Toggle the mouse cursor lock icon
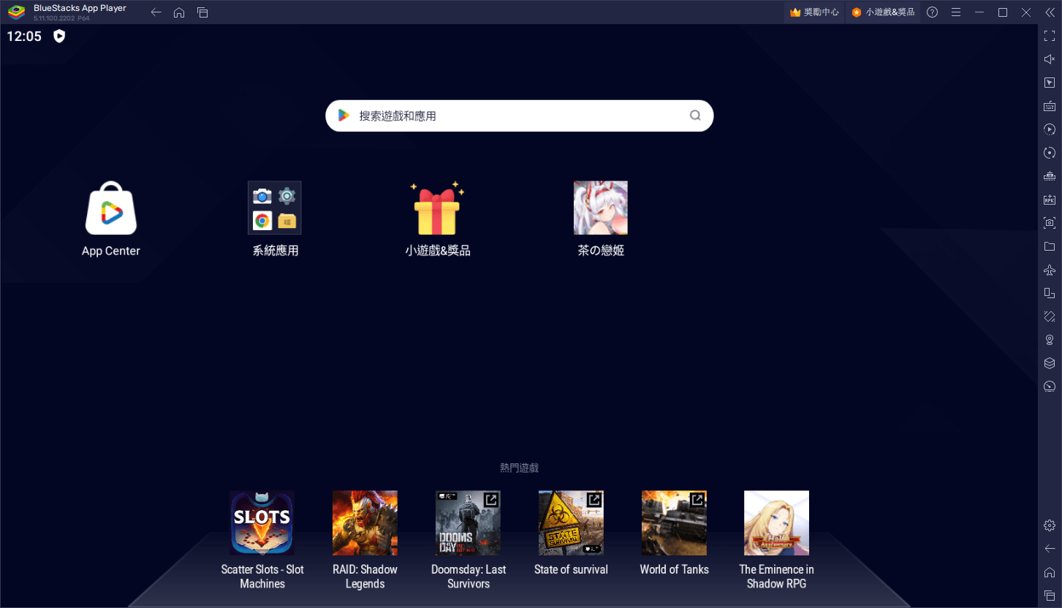The height and width of the screenshot is (608, 1062). [1050, 83]
